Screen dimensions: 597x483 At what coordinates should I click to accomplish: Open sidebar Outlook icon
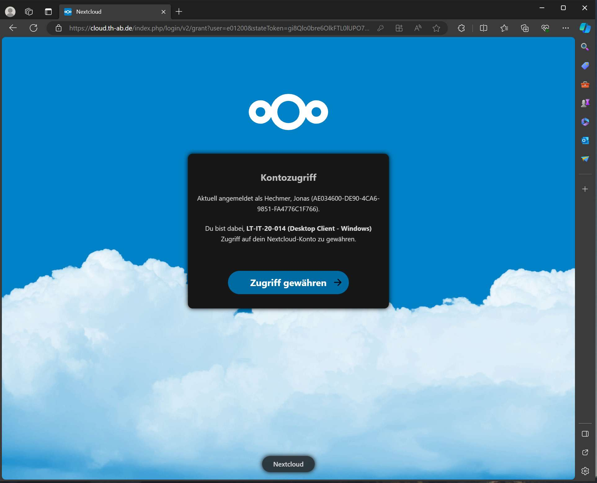(x=585, y=140)
